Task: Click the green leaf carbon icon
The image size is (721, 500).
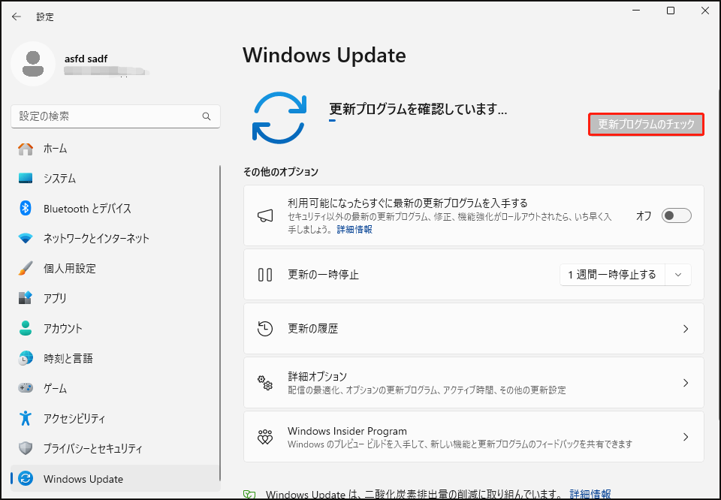Action: point(249,495)
